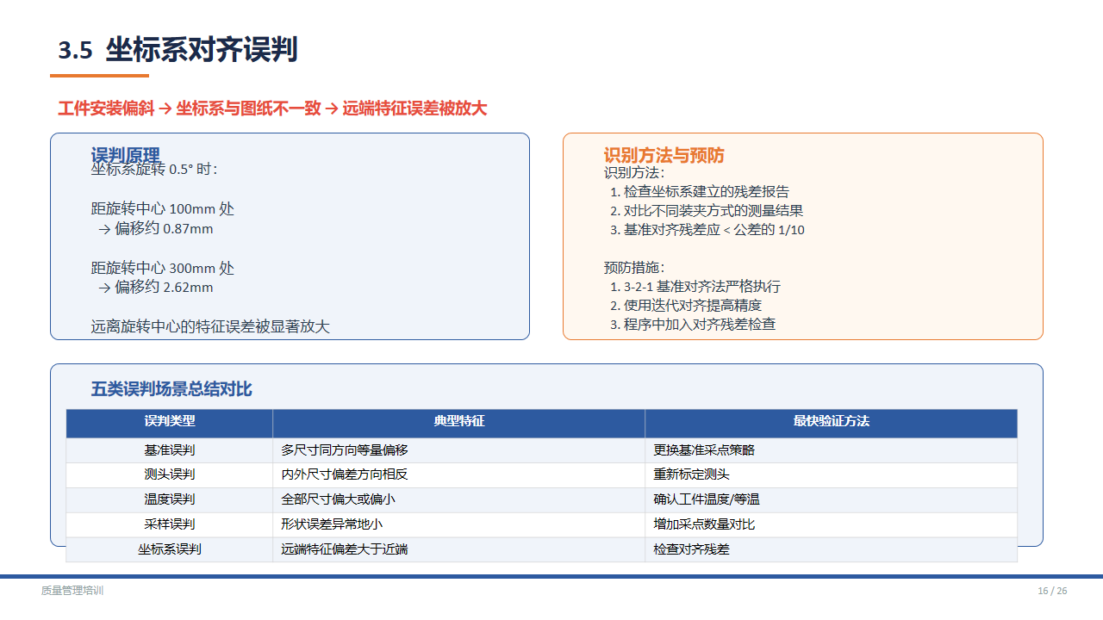Select the 识别方法与预防 panel heading
The width and height of the screenshot is (1103, 620).
664,155
